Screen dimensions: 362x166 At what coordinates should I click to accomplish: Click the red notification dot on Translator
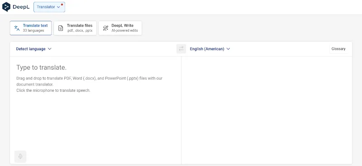(x=62, y=5)
